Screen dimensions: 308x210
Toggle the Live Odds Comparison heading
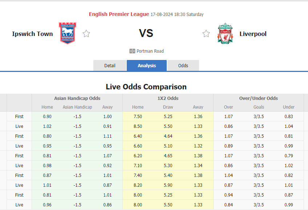(x=147, y=87)
